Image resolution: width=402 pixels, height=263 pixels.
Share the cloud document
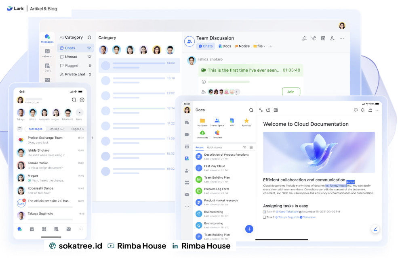370,110
